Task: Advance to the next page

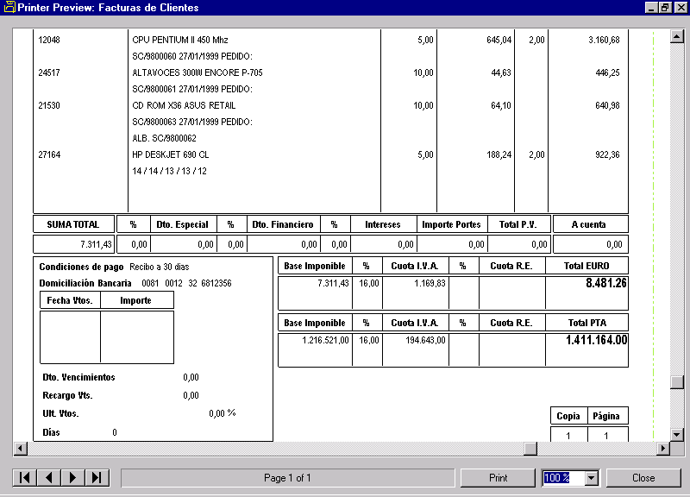Action: (72, 477)
